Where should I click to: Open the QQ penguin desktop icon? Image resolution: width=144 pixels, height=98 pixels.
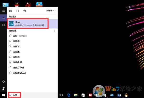click(x=17, y=4)
